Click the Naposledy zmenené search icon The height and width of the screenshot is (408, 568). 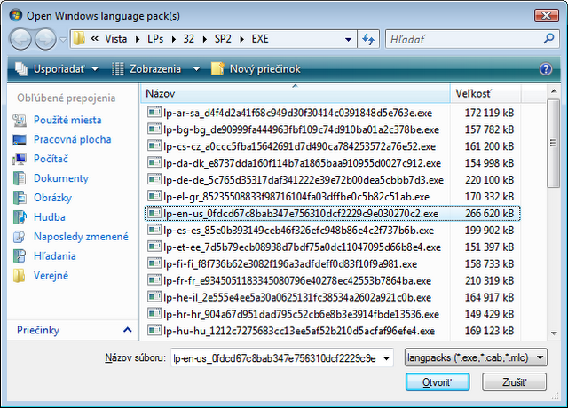point(20,237)
